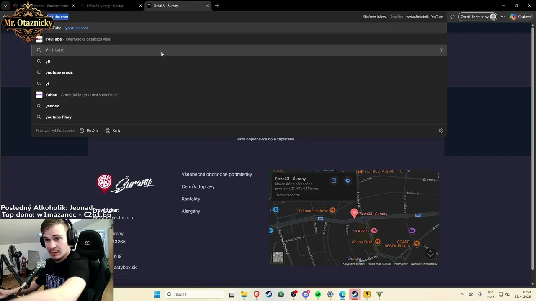Screen dimensions: 536x301
Task: Click the Reštaurácia Áčko map marker
Action: (332, 210)
